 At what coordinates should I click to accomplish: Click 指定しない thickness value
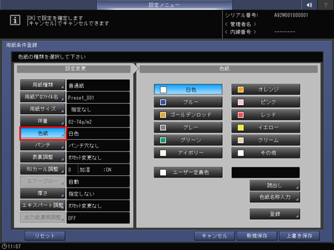pyautogui.click(x=98, y=194)
